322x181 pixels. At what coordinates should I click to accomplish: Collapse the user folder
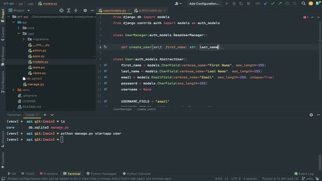pos(19,34)
